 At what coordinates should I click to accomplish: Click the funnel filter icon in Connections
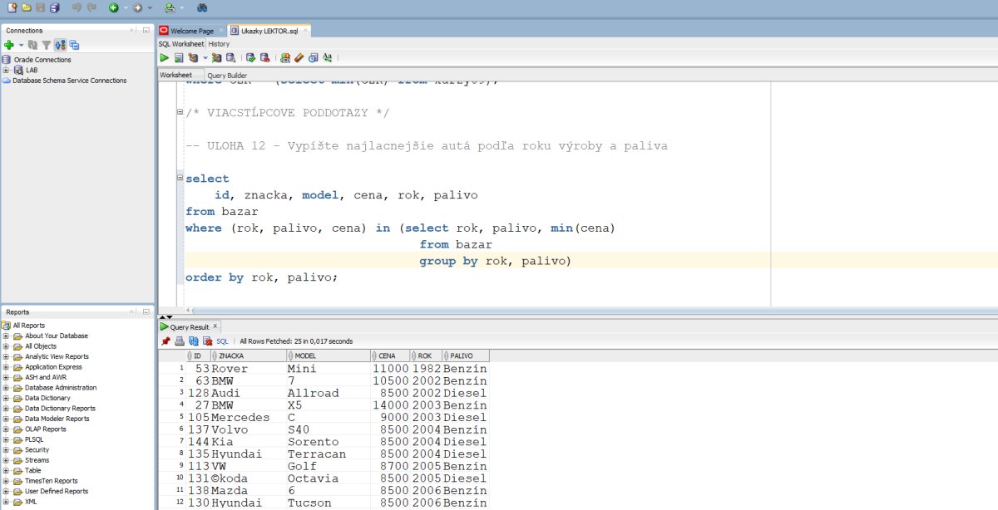point(47,45)
